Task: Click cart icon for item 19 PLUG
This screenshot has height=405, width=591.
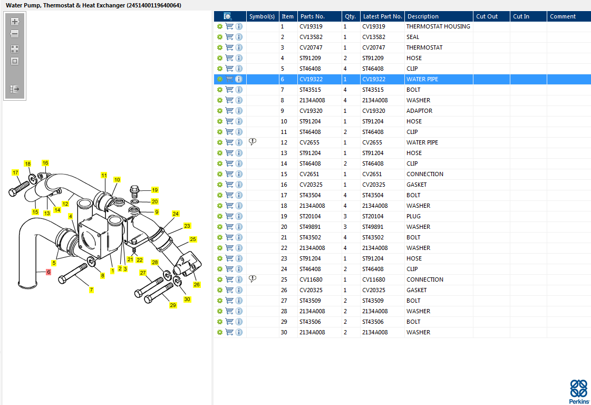Action: [229, 216]
